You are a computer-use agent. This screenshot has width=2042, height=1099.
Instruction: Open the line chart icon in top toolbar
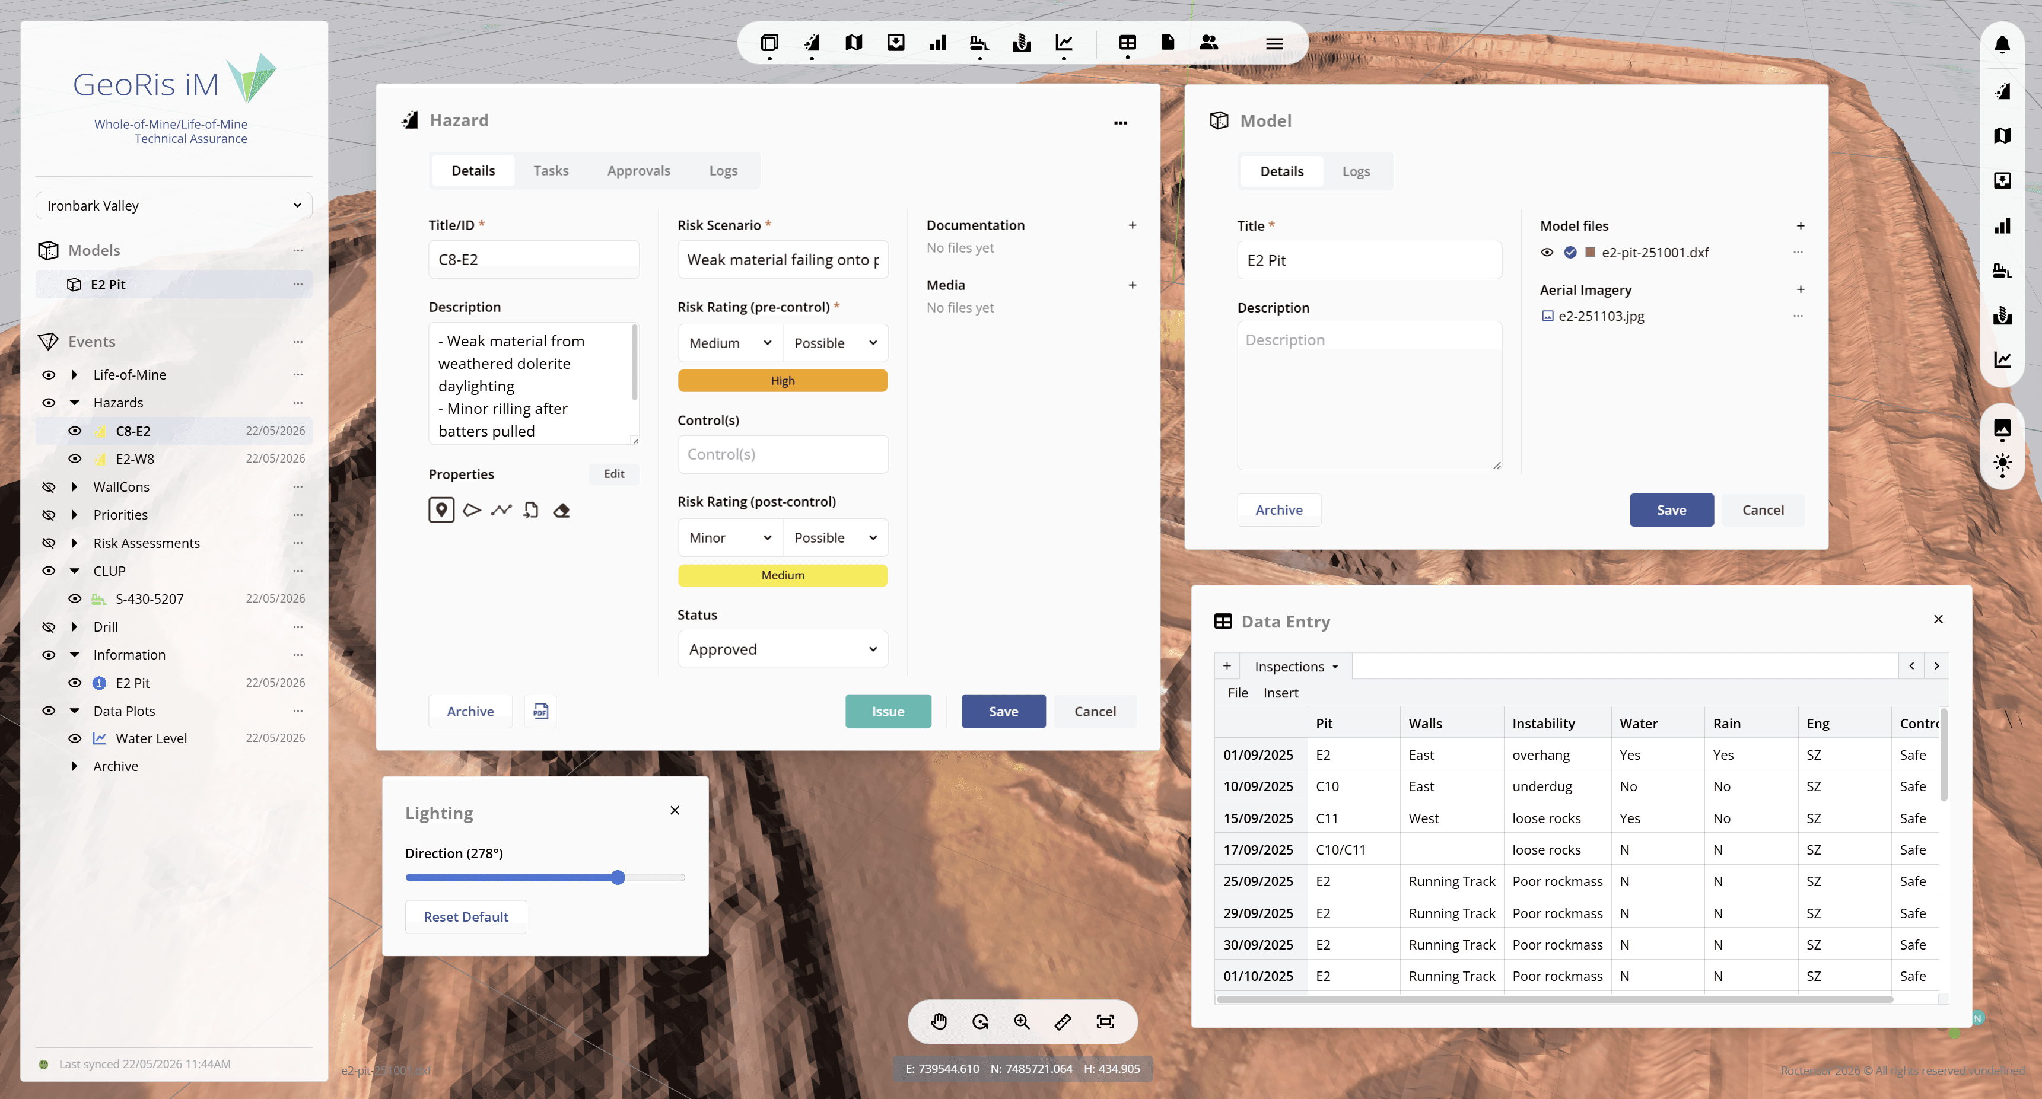pyautogui.click(x=1064, y=43)
